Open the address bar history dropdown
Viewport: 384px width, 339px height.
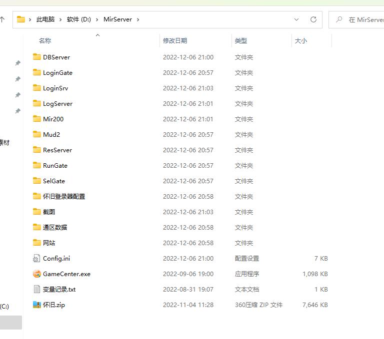point(296,19)
